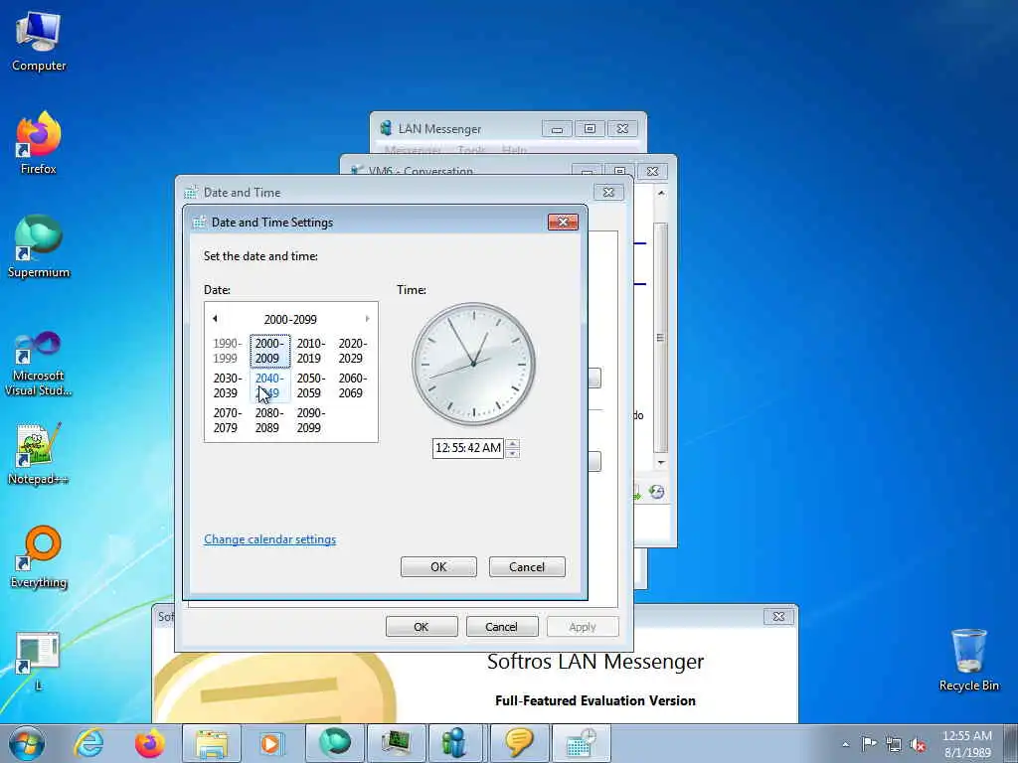Select the 2090-2099 decade
This screenshot has width=1018, height=763.
tap(311, 420)
